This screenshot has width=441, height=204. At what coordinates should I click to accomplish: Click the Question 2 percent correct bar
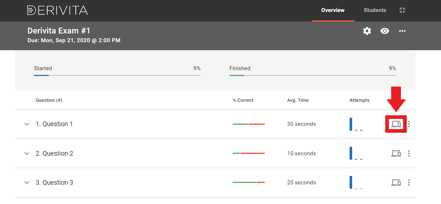249,153
